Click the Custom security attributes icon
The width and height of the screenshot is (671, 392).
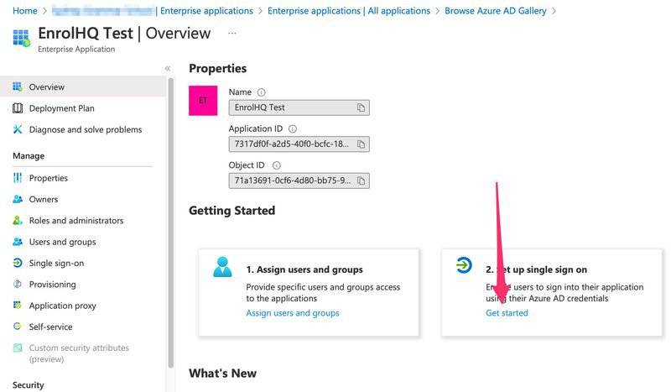click(18, 348)
